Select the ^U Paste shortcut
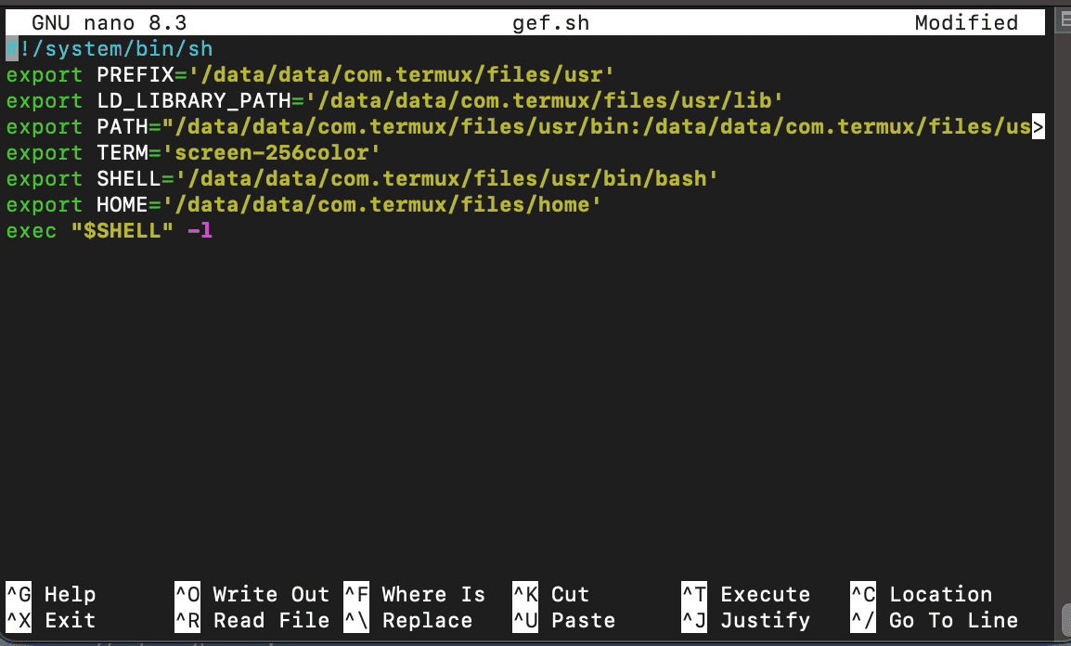This screenshot has width=1071, height=646. (564, 620)
